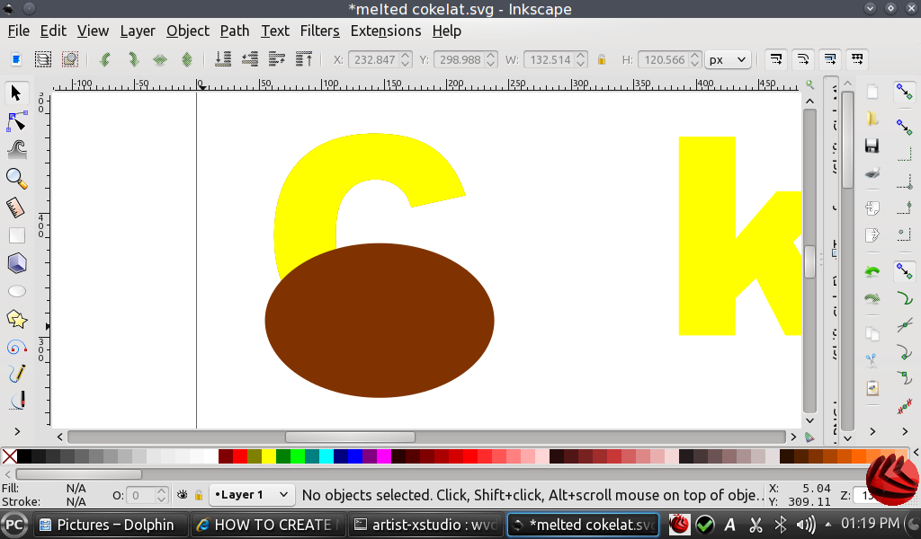Rotate selection 90 degrees clockwise
The width and height of the screenshot is (921, 539).
click(133, 59)
